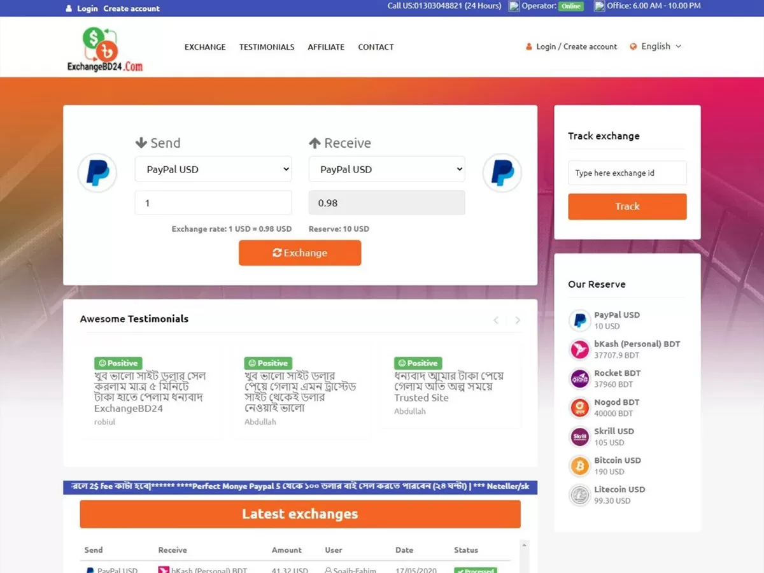Click the Skrill USD reserve icon

(x=579, y=437)
